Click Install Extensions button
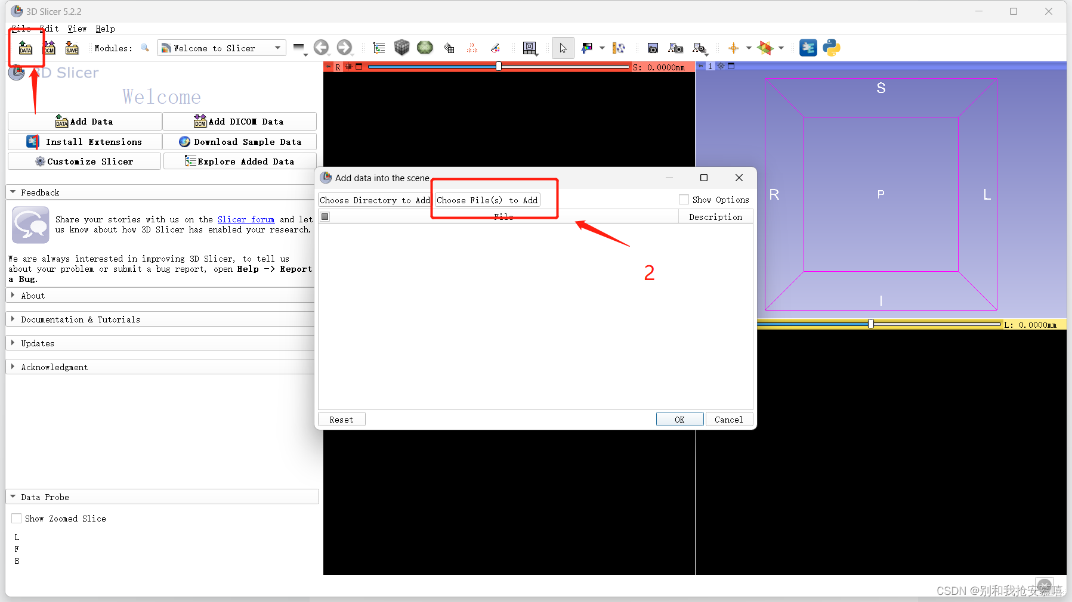 click(85, 142)
